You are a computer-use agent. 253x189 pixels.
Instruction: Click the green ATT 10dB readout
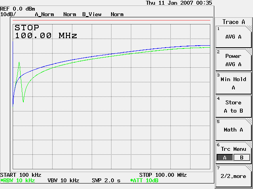[x=144, y=180]
